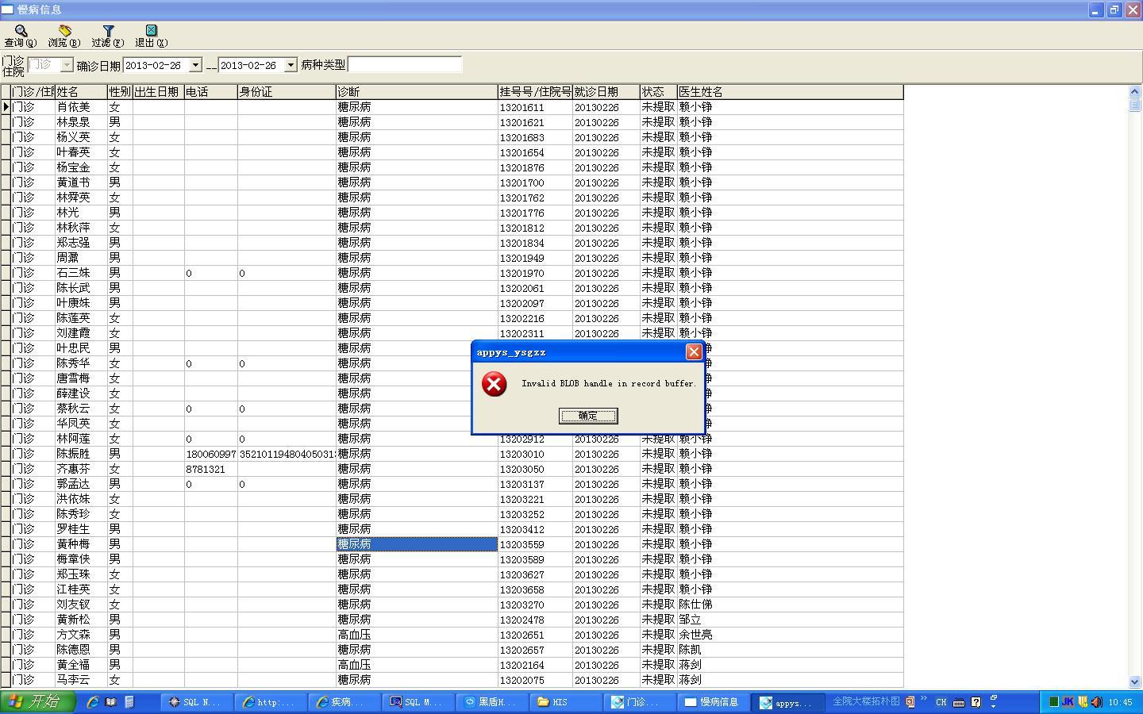The width and height of the screenshot is (1143, 714).
Task: Click the 状态 column header
Action: (x=658, y=92)
